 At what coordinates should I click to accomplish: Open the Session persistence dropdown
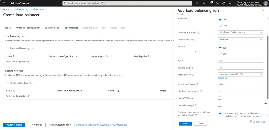(241, 84)
